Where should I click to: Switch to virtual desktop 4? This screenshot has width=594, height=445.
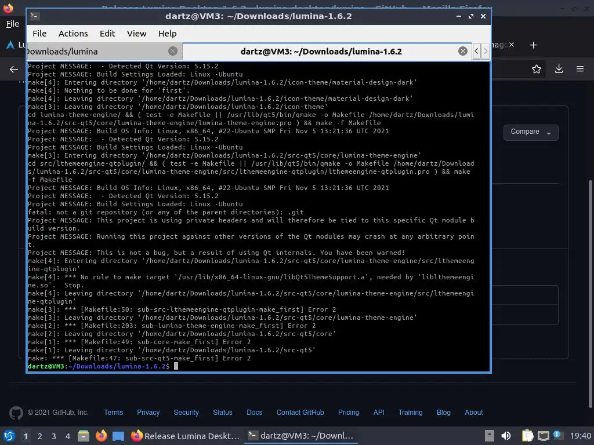[x=68, y=436]
